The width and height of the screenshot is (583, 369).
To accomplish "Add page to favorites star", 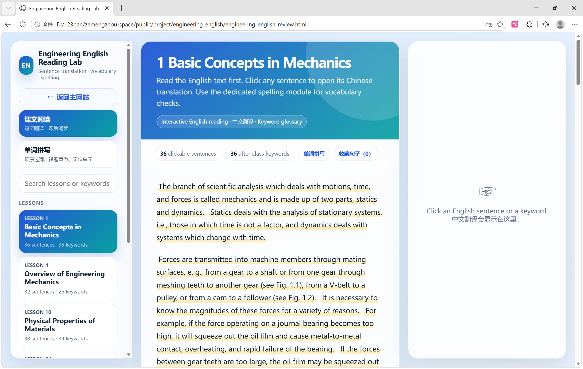I will (x=500, y=24).
